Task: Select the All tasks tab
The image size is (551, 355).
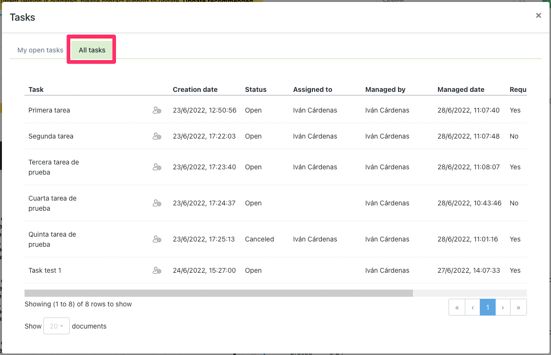Action: click(92, 50)
